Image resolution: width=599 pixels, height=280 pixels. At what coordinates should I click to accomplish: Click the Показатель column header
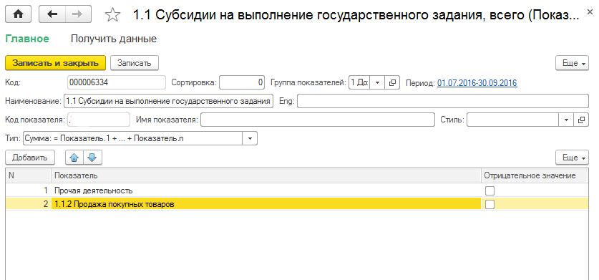(x=266, y=175)
